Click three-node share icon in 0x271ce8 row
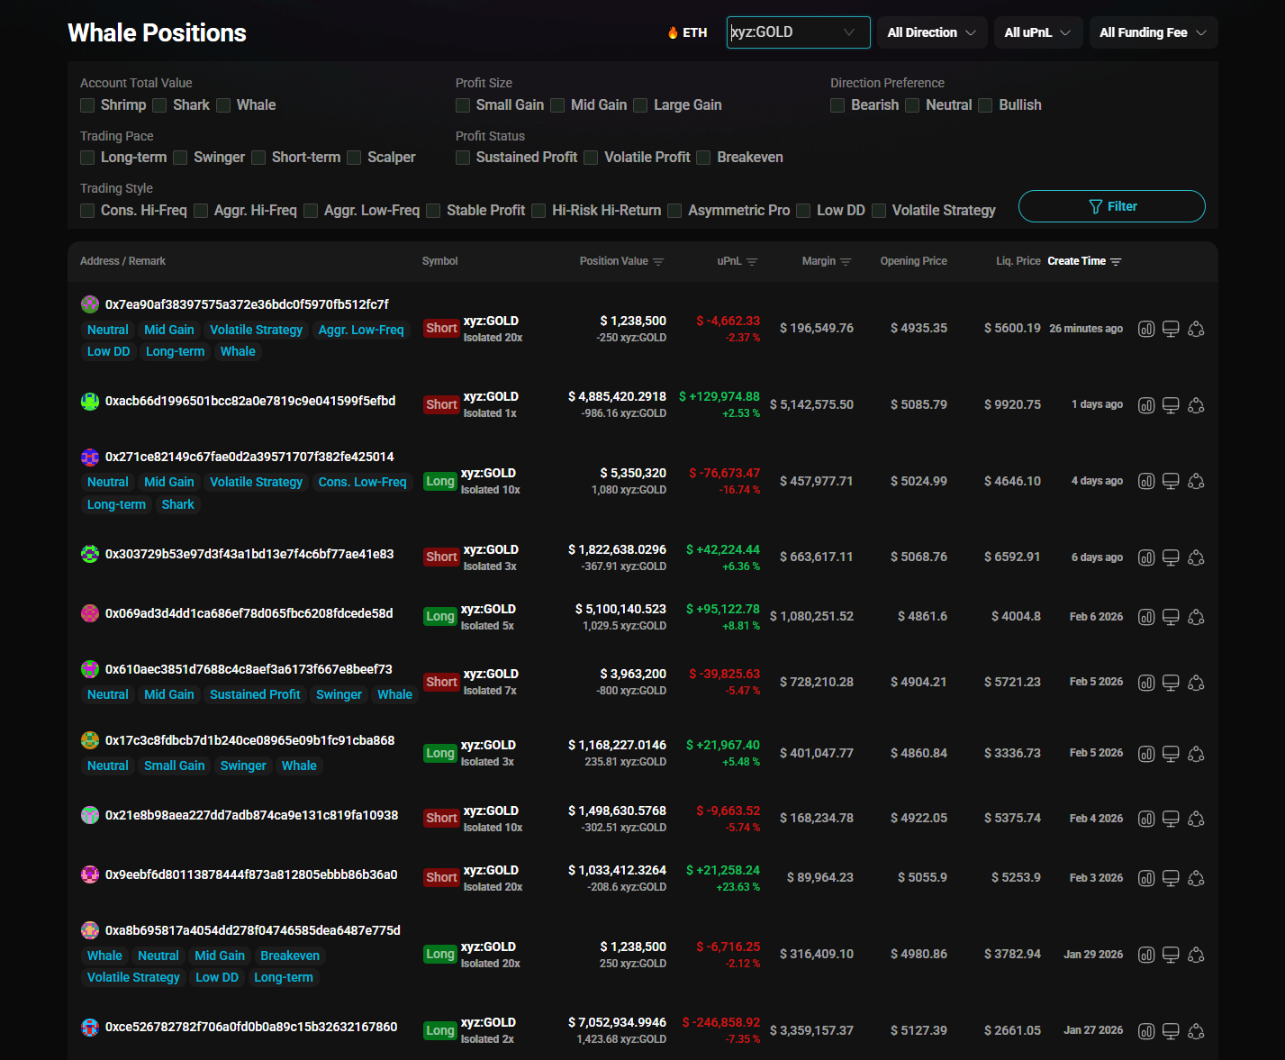 tap(1196, 481)
